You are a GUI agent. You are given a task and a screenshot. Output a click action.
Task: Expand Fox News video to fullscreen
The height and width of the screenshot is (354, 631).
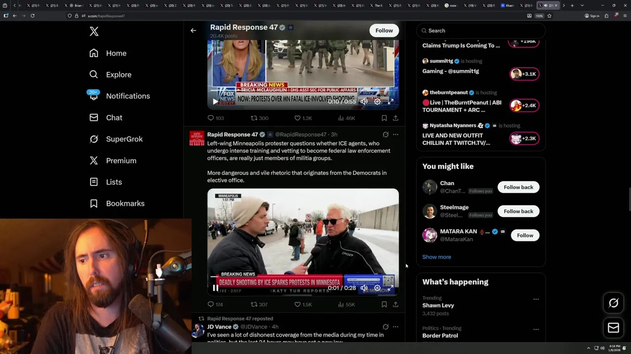[390, 101]
